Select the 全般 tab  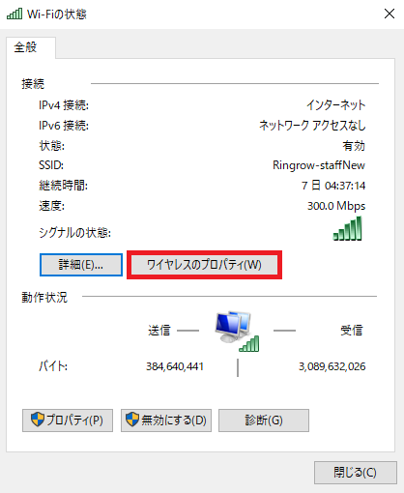tap(25, 47)
